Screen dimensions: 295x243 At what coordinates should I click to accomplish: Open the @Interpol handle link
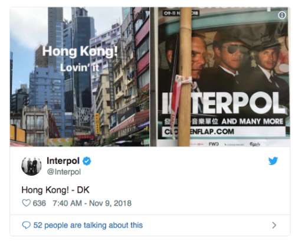tap(64, 172)
